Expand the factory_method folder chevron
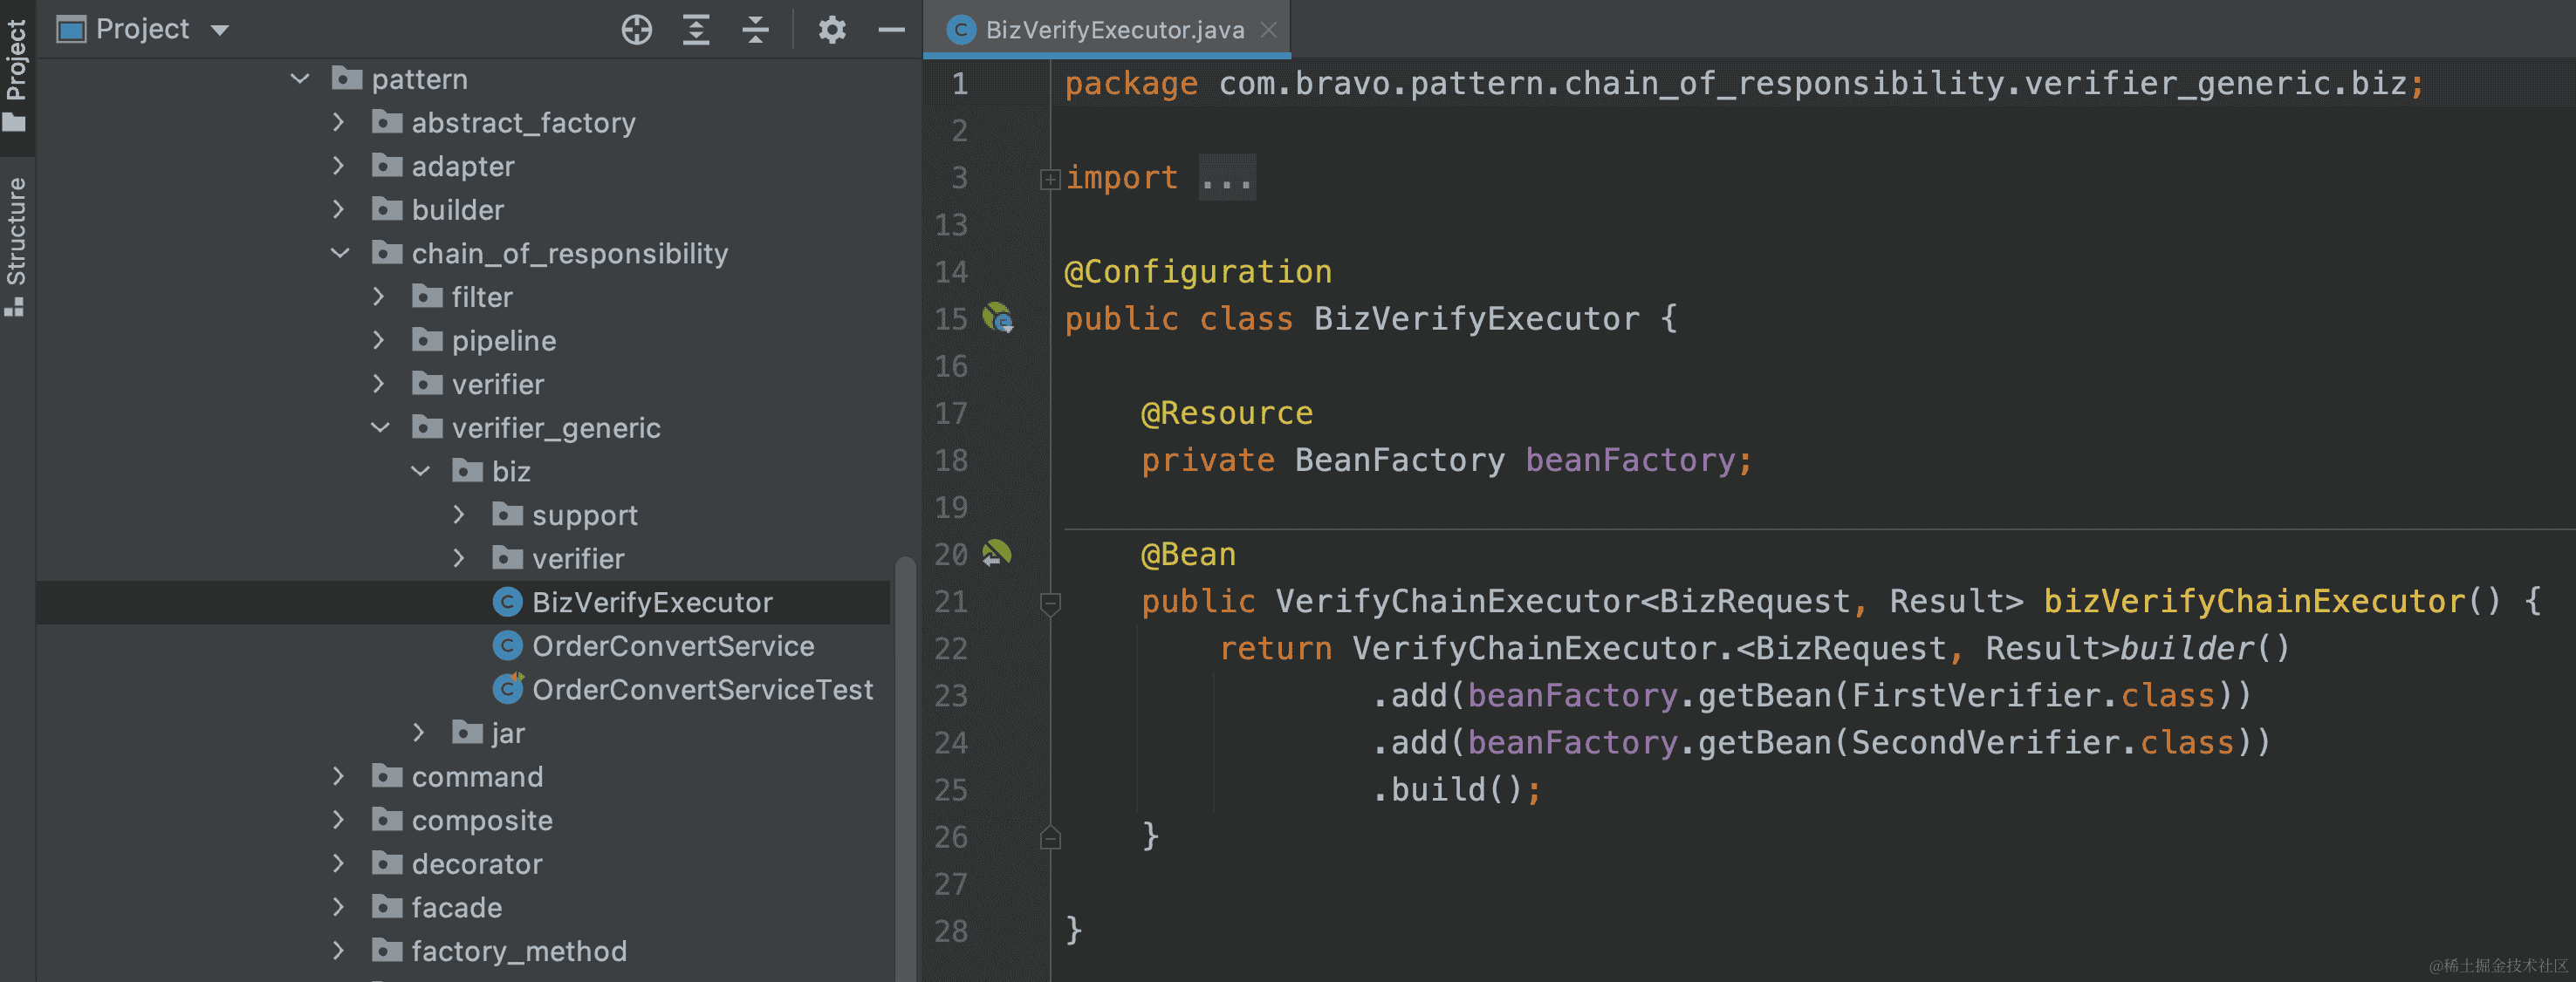 click(339, 951)
